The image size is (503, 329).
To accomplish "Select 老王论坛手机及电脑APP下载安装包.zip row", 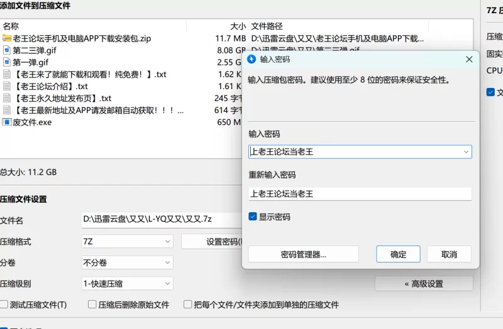I will 82,38.
